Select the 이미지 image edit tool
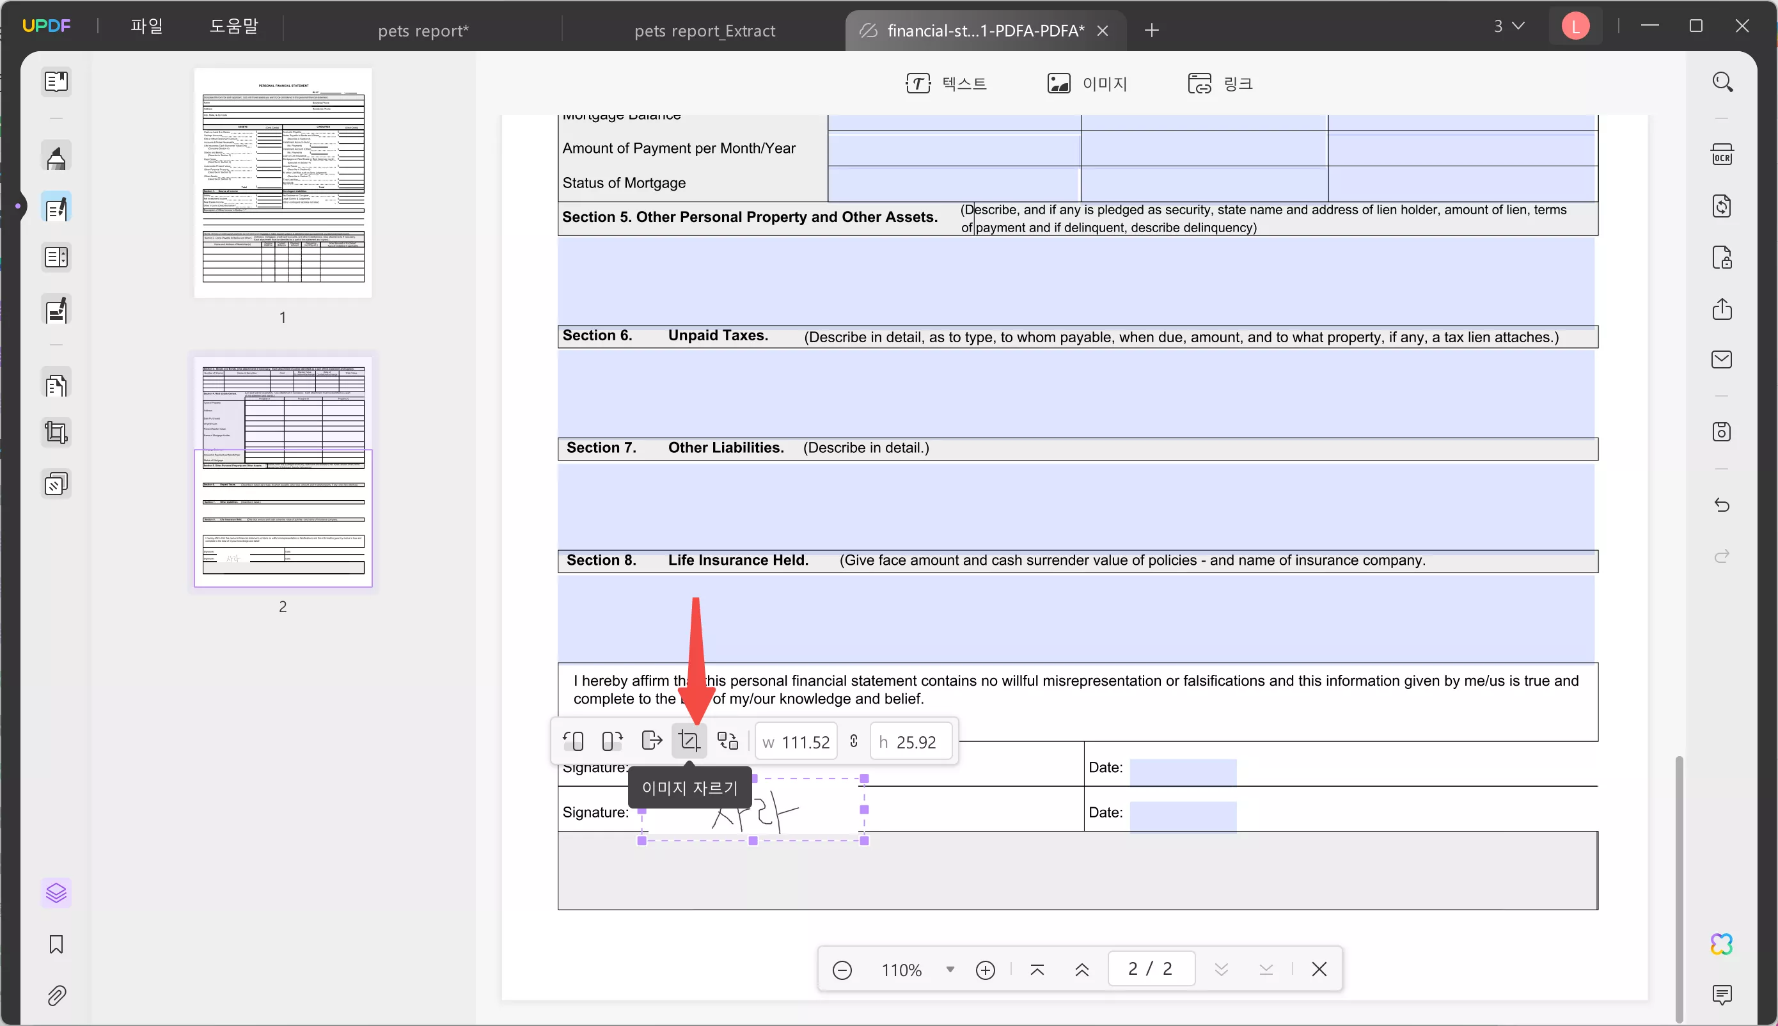1778x1026 pixels. click(1087, 84)
